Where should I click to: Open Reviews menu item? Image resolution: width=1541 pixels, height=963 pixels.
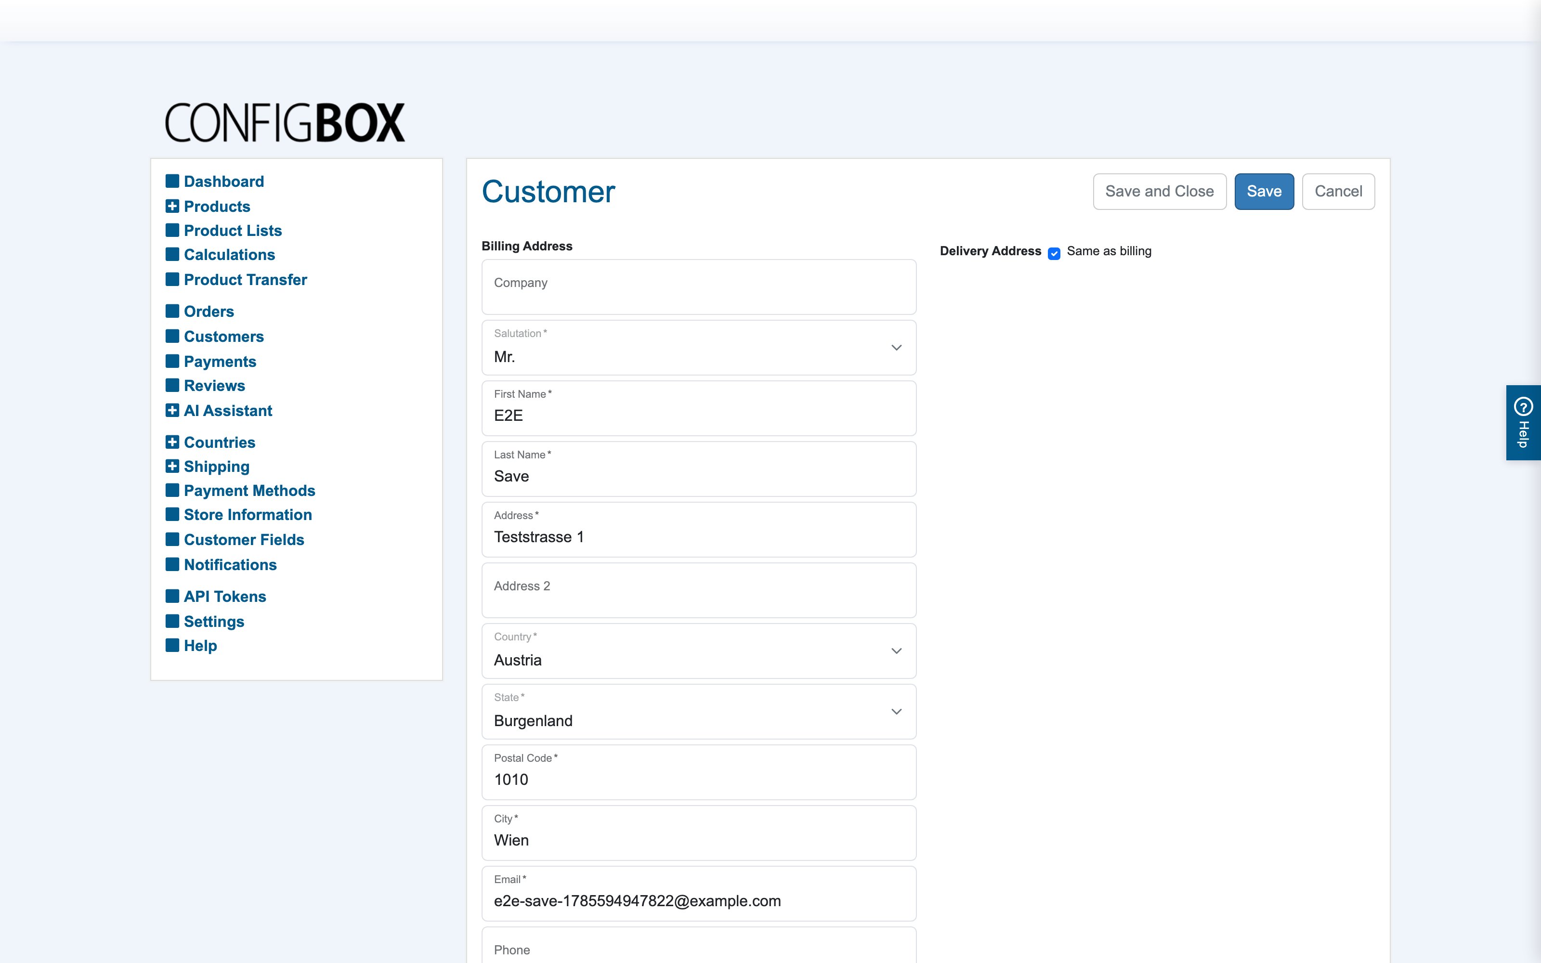[214, 385]
